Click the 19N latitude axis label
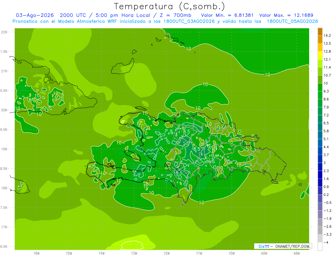The width and height of the screenshot is (333, 257). coord(5,149)
